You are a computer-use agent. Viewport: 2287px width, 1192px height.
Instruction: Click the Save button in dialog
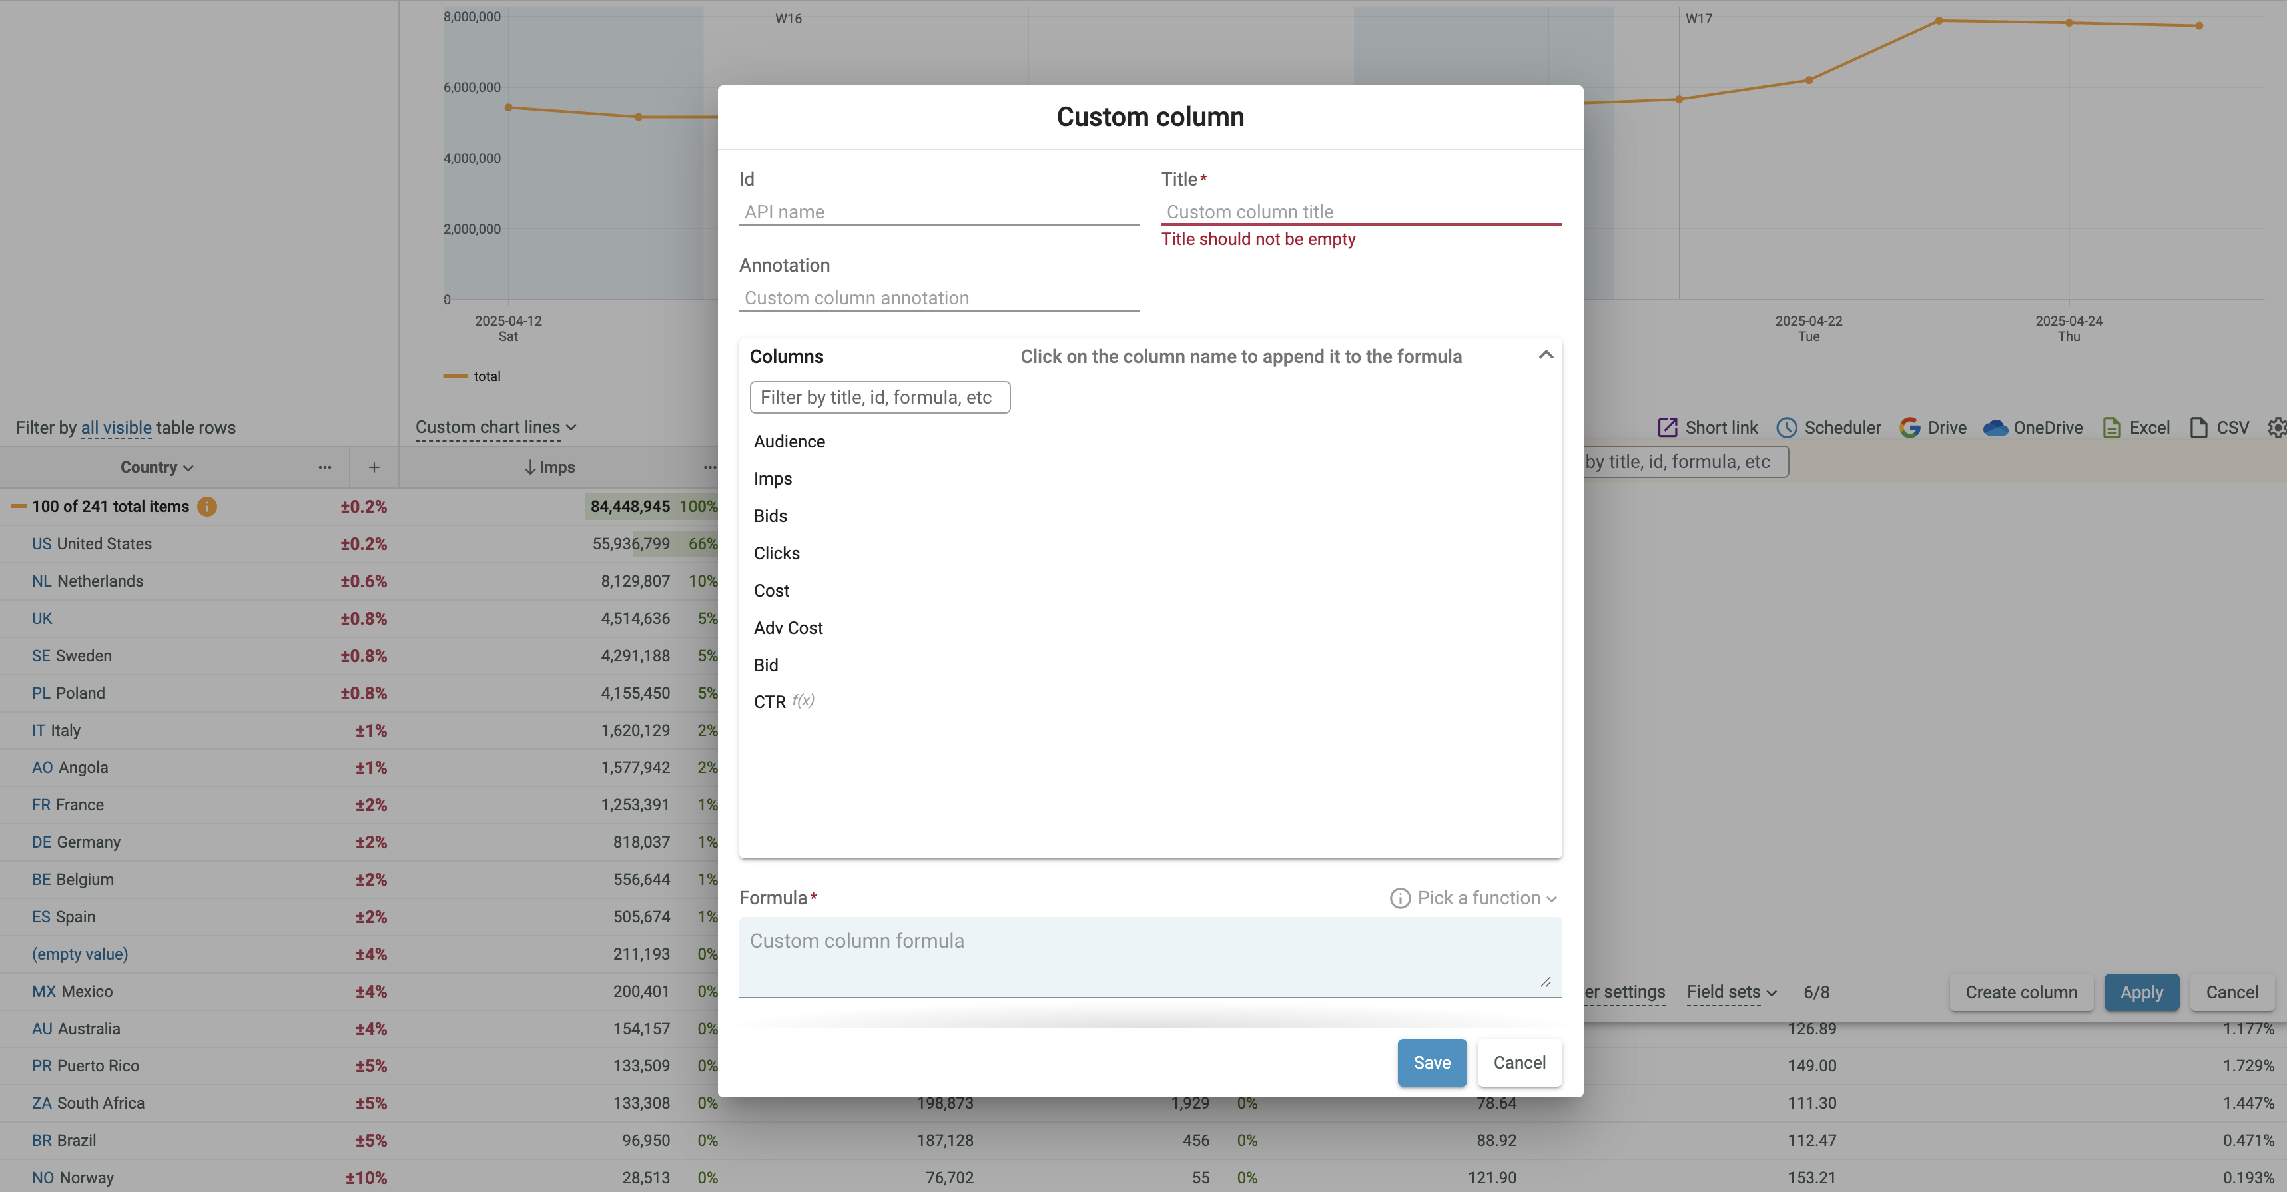tap(1431, 1062)
